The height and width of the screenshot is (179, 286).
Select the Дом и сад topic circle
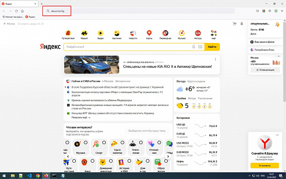pos(148,161)
